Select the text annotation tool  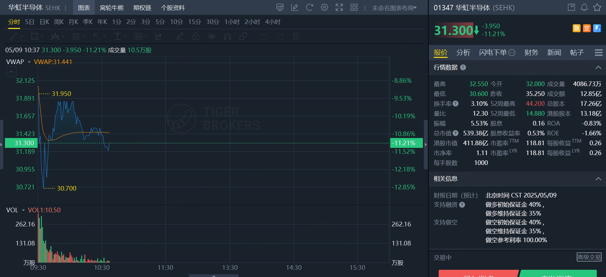[x=138, y=36]
